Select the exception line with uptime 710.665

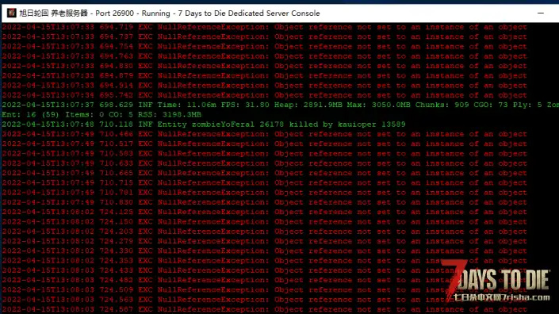pos(264,173)
